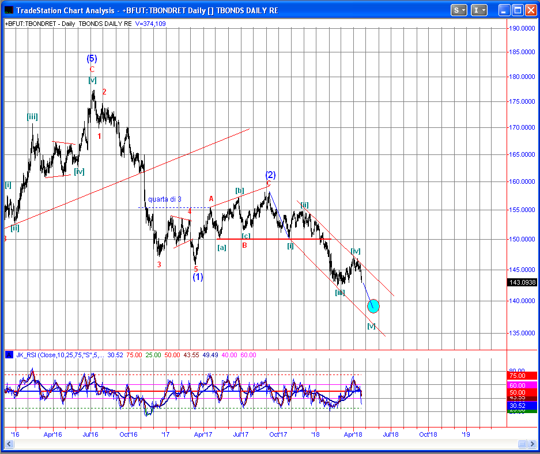Screen dimensions: 540x454
Task: Select the teal [a] wave label
Action: [x=222, y=248]
